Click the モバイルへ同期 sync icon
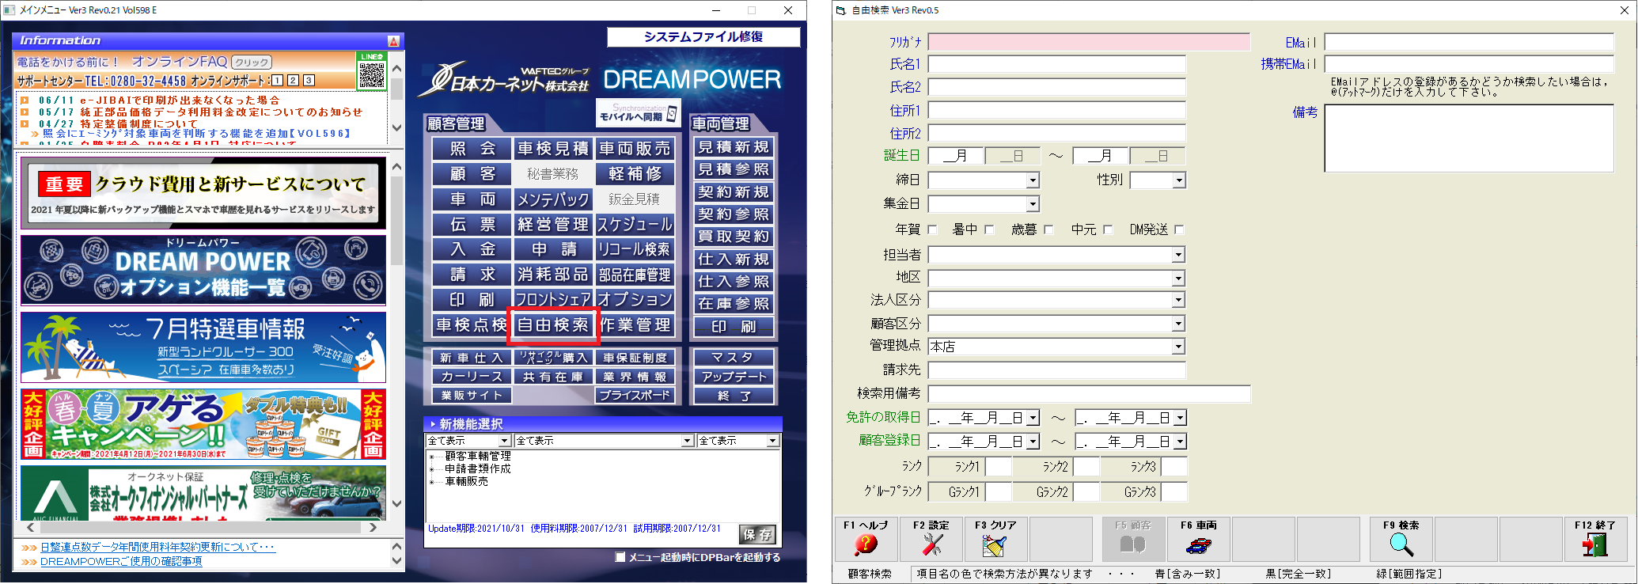1638x584 pixels. point(638,113)
